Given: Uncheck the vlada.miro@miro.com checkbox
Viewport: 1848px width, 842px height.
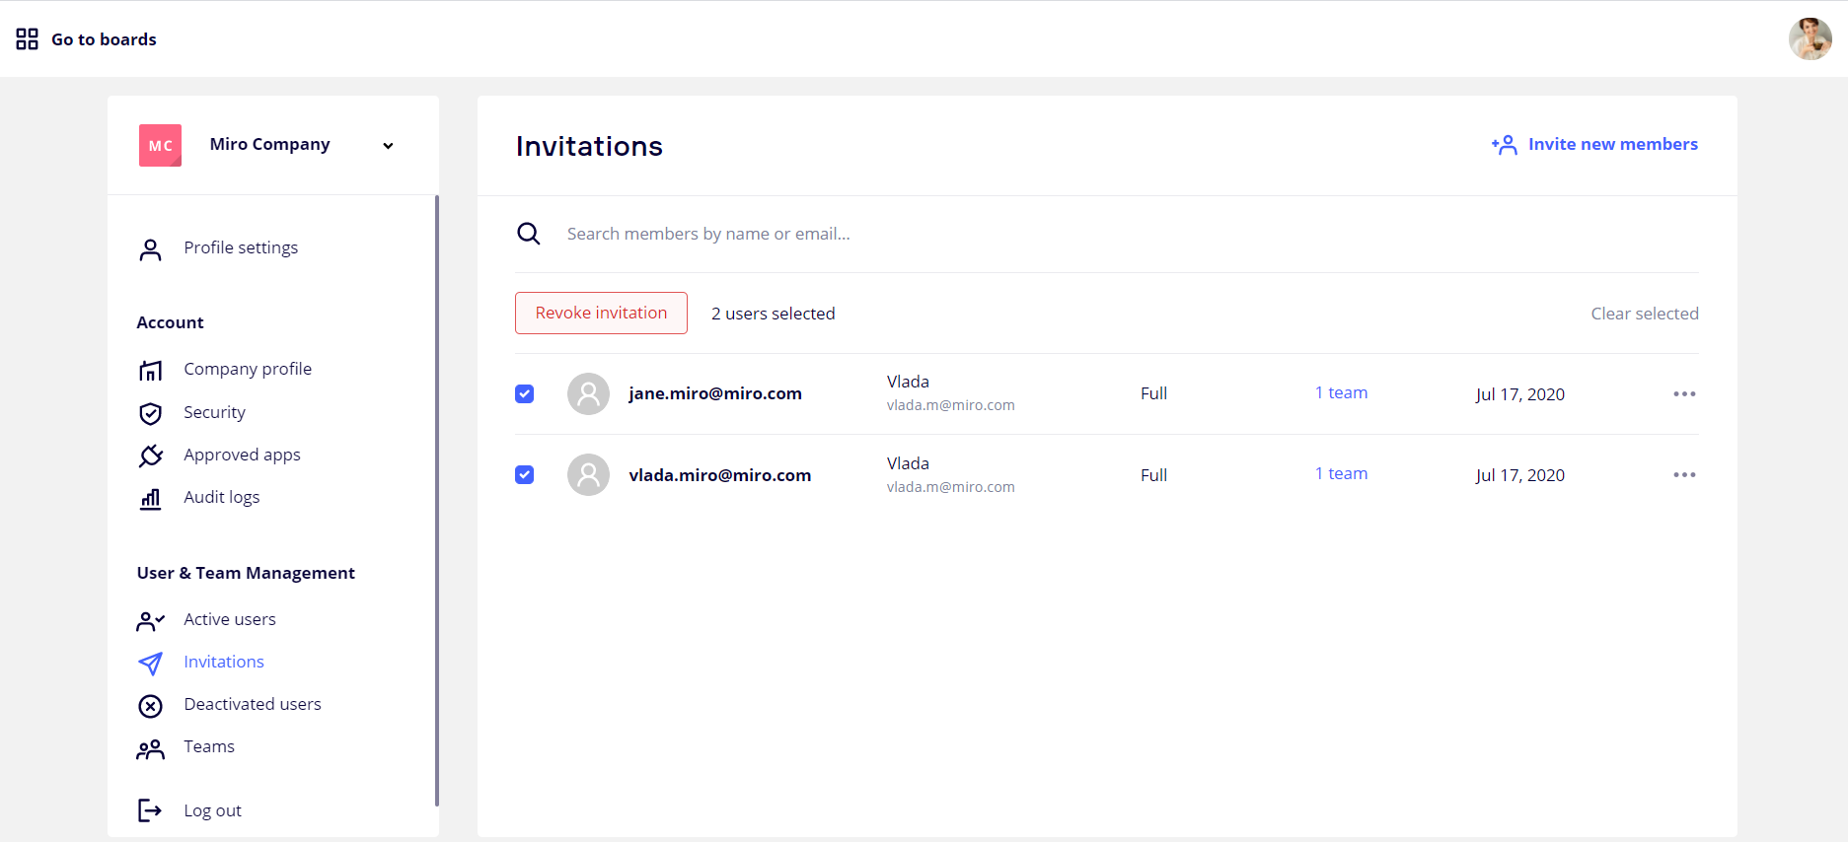Looking at the screenshot, I should [x=525, y=475].
